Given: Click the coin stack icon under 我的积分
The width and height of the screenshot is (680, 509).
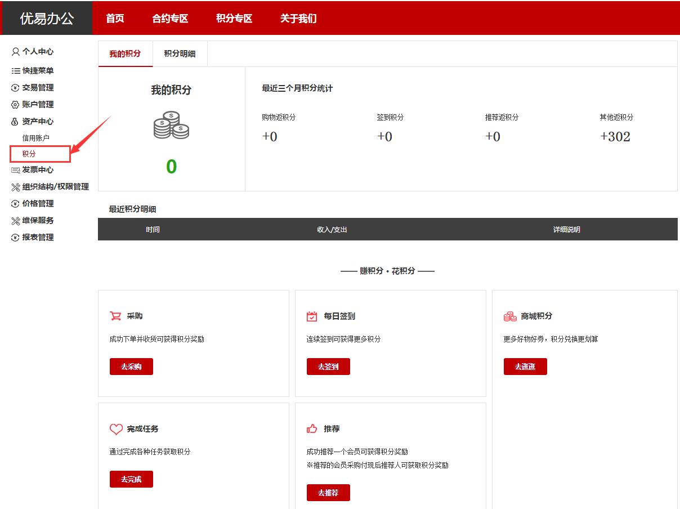Looking at the screenshot, I should coord(171,125).
